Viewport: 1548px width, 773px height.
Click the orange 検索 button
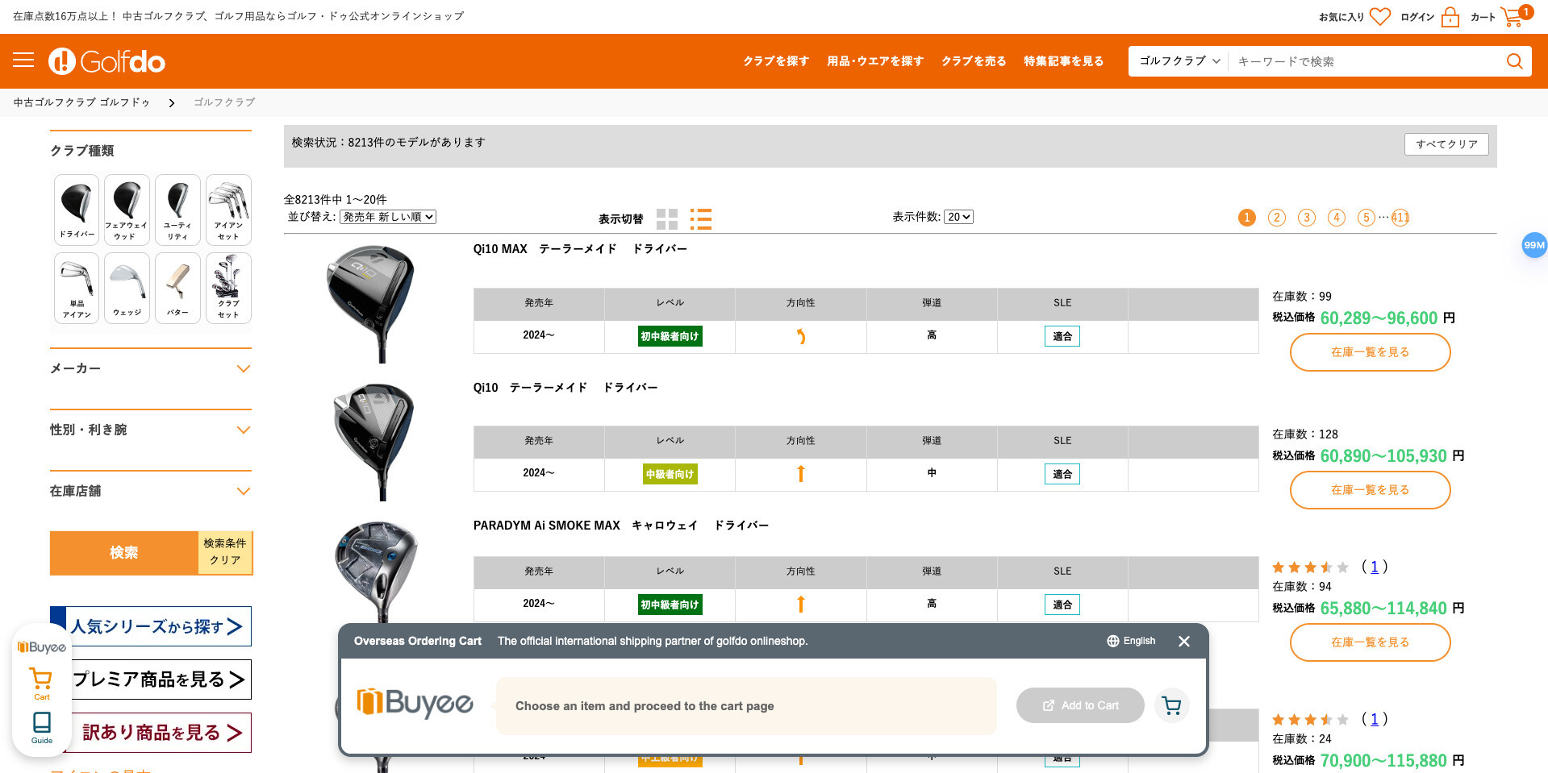point(124,553)
